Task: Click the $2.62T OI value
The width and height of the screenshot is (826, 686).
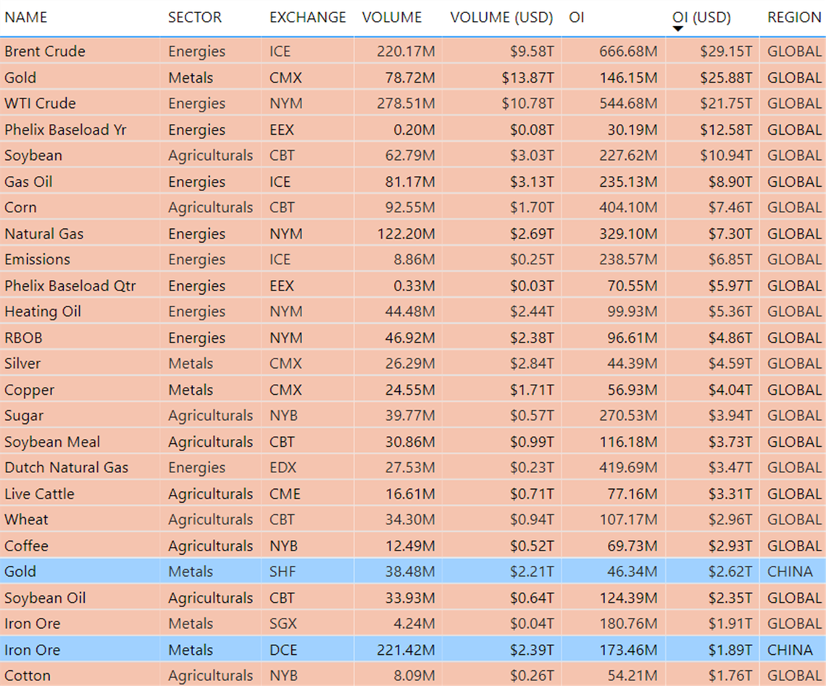Action: (730, 572)
